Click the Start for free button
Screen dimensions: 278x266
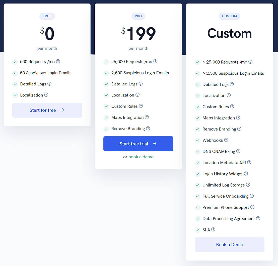(47, 110)
